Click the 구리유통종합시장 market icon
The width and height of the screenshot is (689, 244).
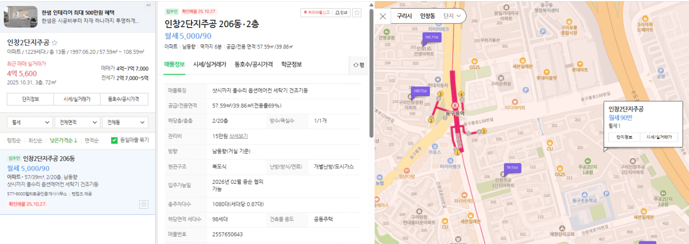[568, 20]
